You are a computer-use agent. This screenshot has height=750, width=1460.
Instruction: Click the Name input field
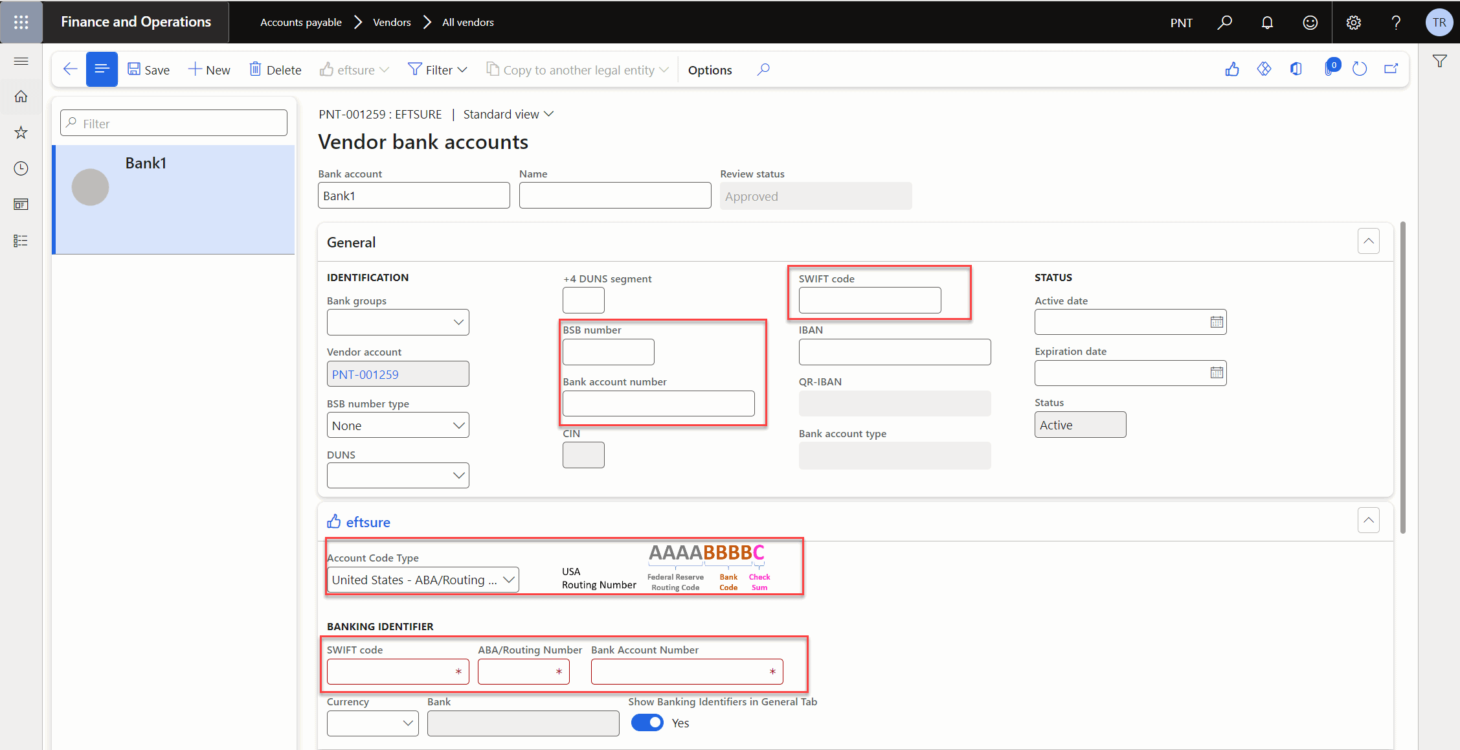tap(615, 196)
